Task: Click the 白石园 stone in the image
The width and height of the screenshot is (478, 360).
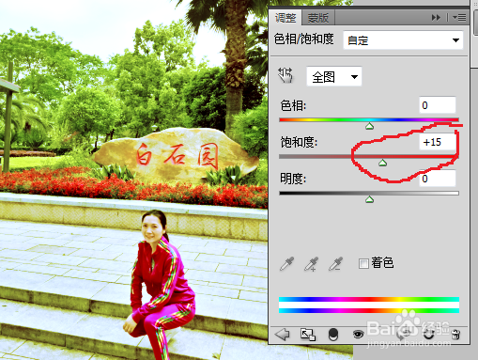Action: [x=177, y=155]
